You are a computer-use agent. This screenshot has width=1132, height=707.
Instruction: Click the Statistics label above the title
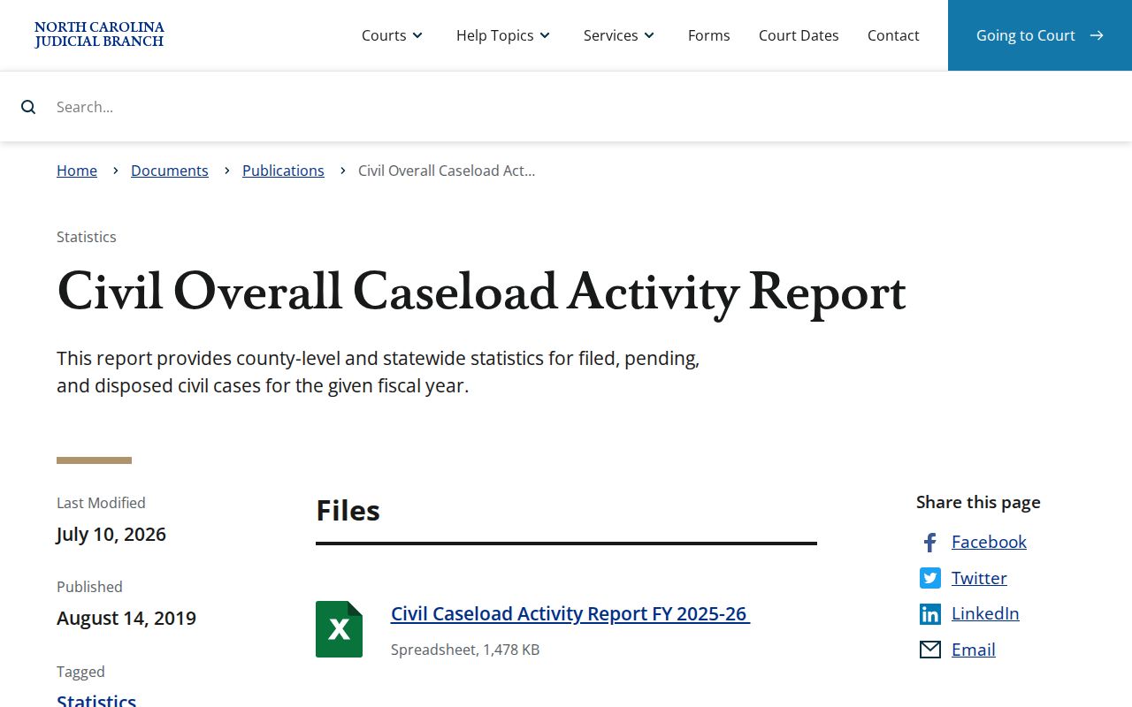click(x=87, y=237)
